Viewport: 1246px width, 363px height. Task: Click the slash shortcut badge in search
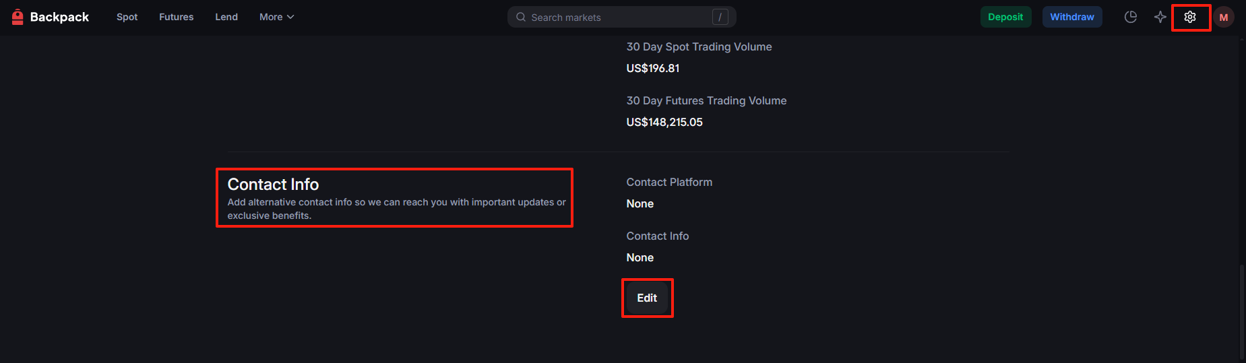[x=720, y=17]
